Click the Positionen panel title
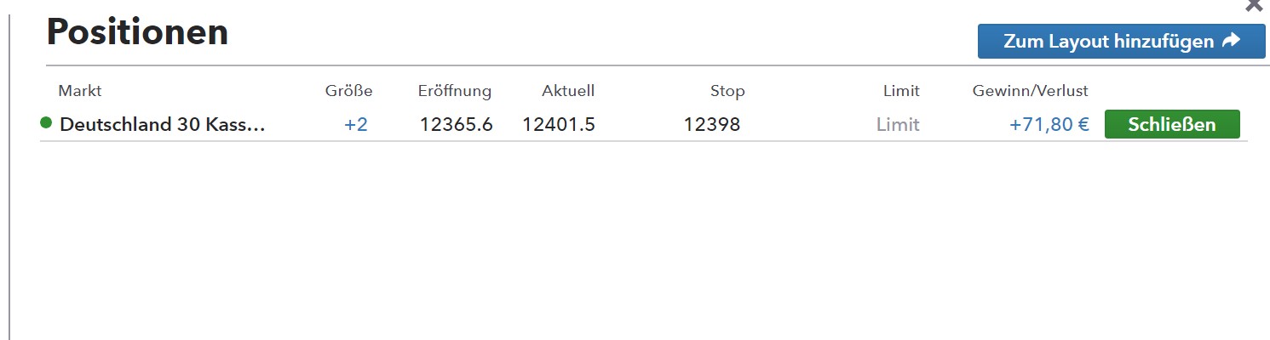The height and width of the screenshot is (340, 1270). click(137, 32)
